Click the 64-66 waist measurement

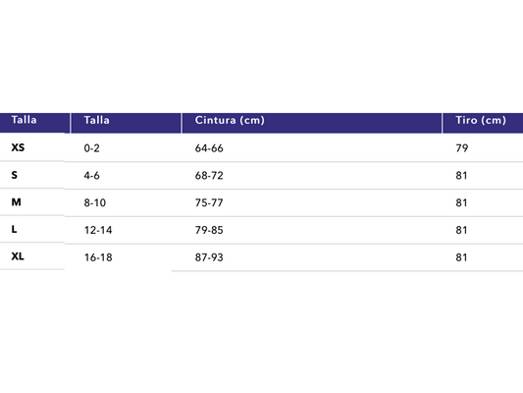pyautogui.click(x=209, y=148)
